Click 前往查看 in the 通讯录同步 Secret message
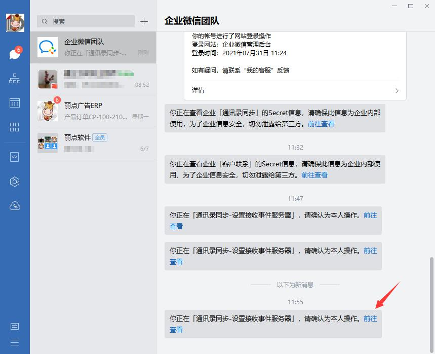This screenshot has height=354, width=435. pyautogui.click(x=321, y=124)
